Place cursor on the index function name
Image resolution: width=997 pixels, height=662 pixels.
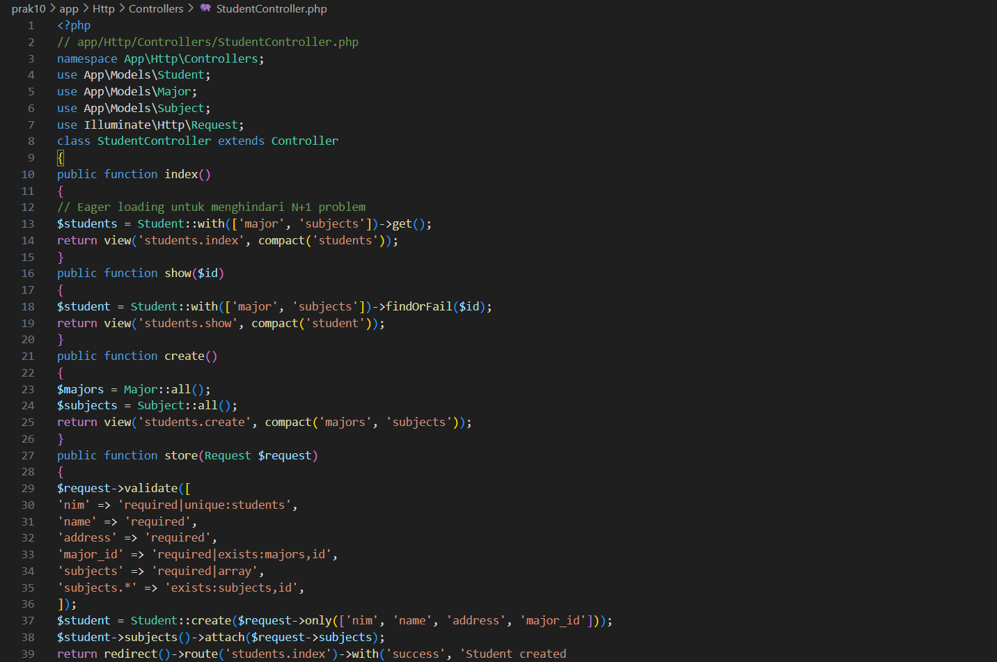point(181,175)
